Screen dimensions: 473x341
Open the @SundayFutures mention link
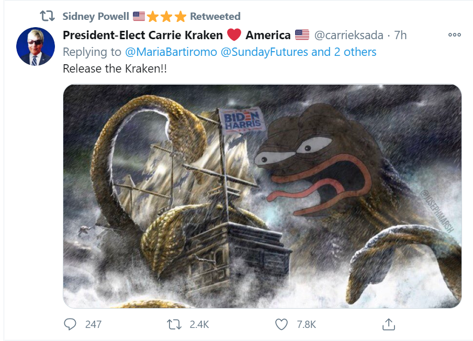click(x=264, y=52)
